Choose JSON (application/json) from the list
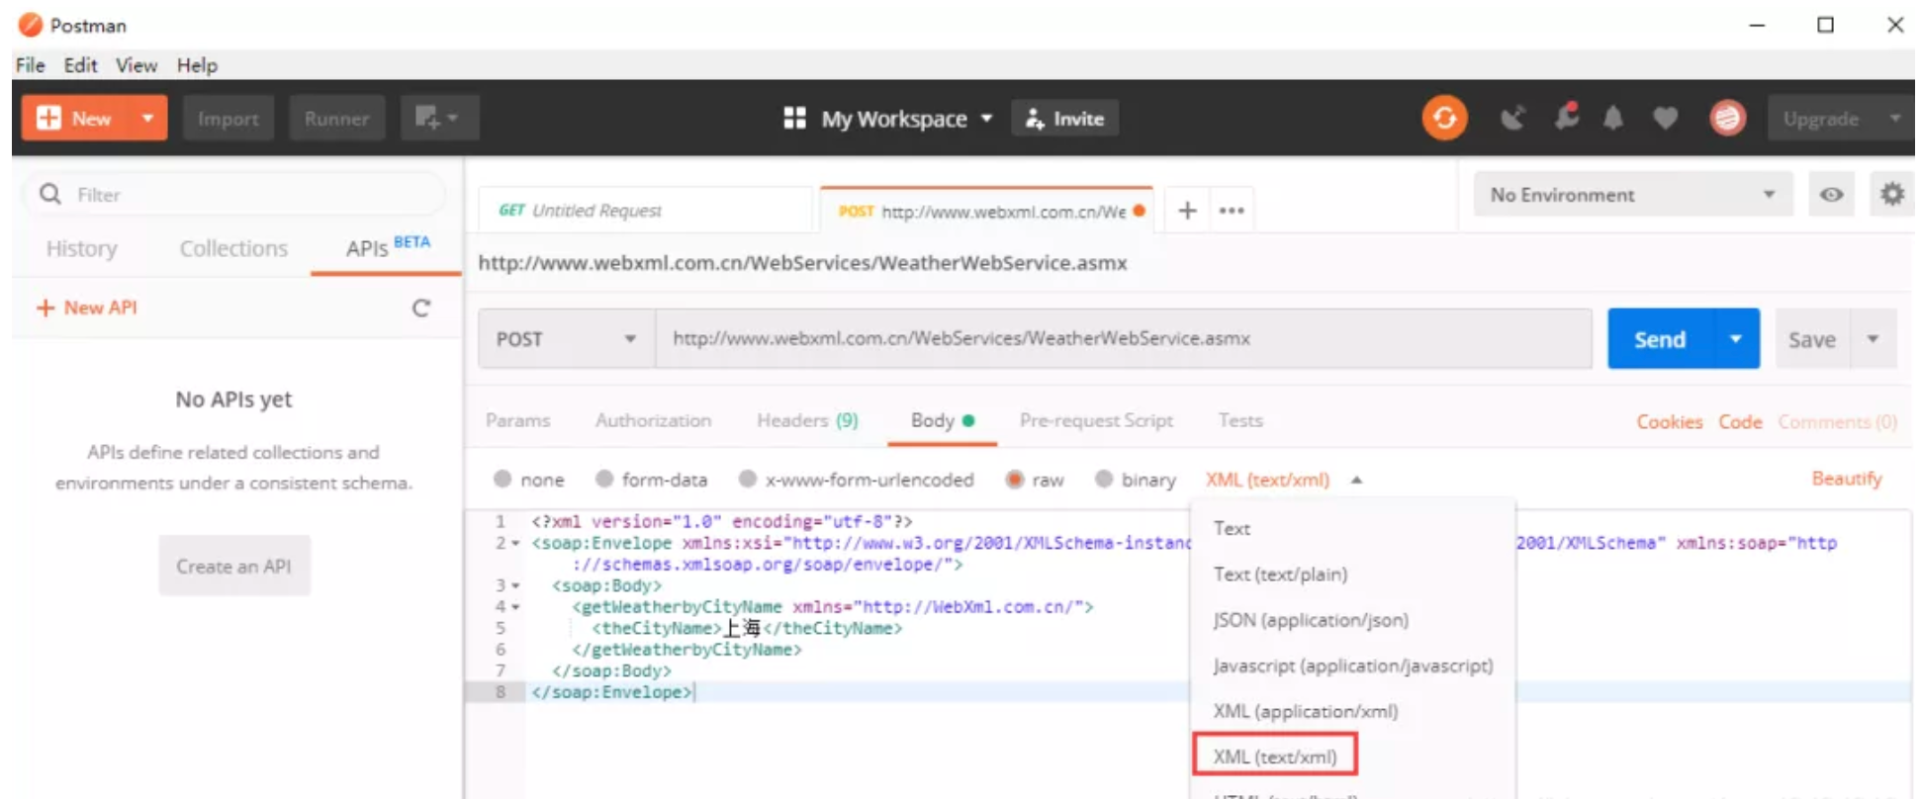Screen dimensions: 1921x799 pos(1353,620)
